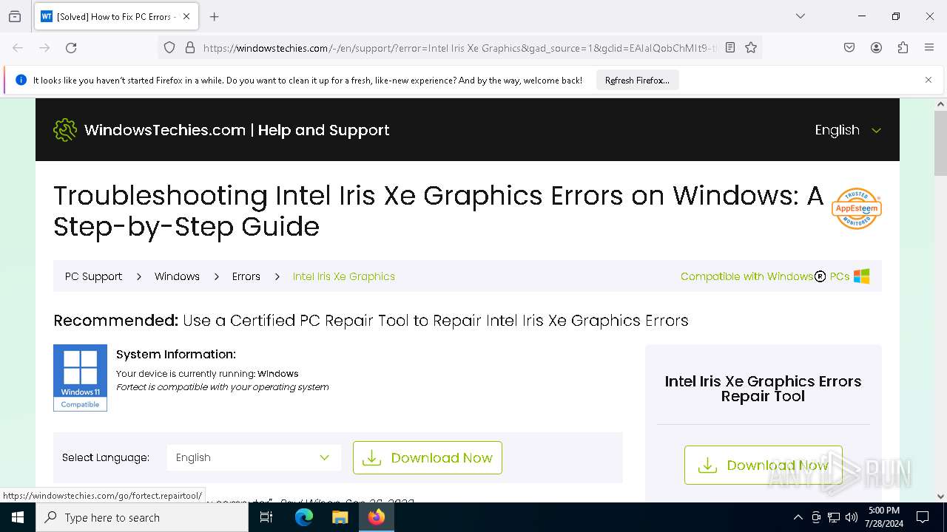
Task: Click main Download Now button
Action: 428,457
